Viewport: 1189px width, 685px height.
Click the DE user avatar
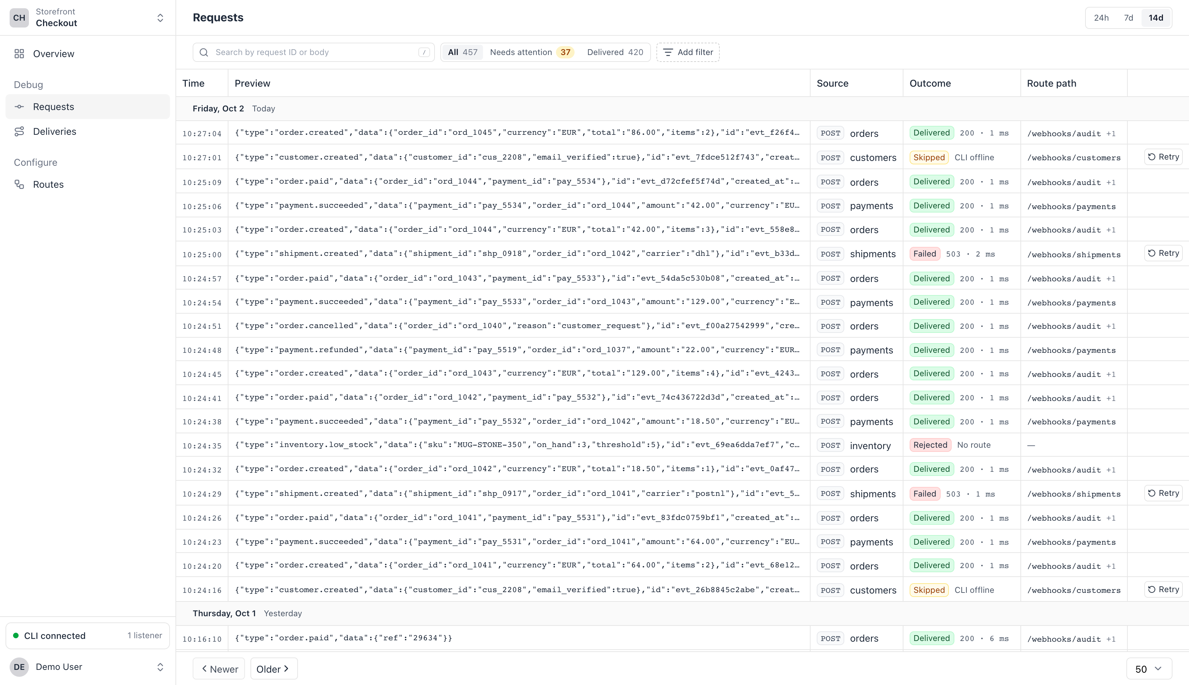pos(19,667)
